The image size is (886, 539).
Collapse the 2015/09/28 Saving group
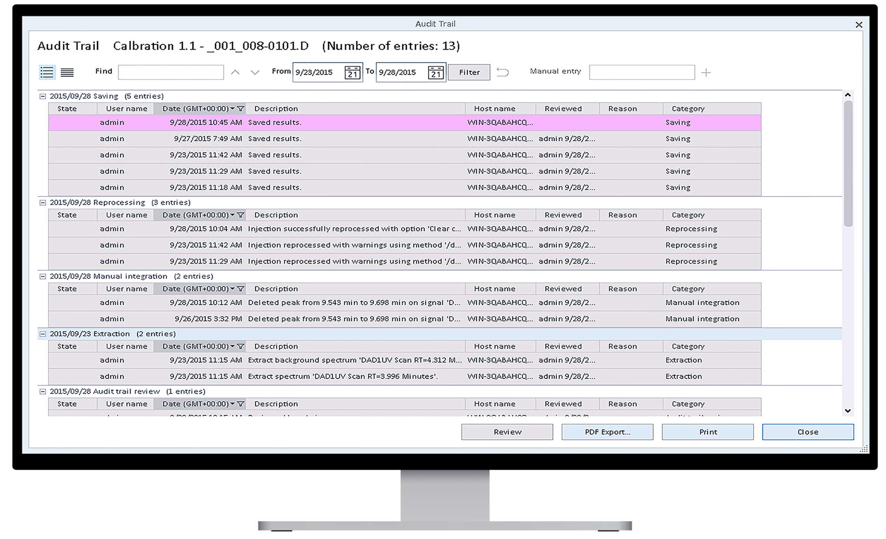(43, 96)
